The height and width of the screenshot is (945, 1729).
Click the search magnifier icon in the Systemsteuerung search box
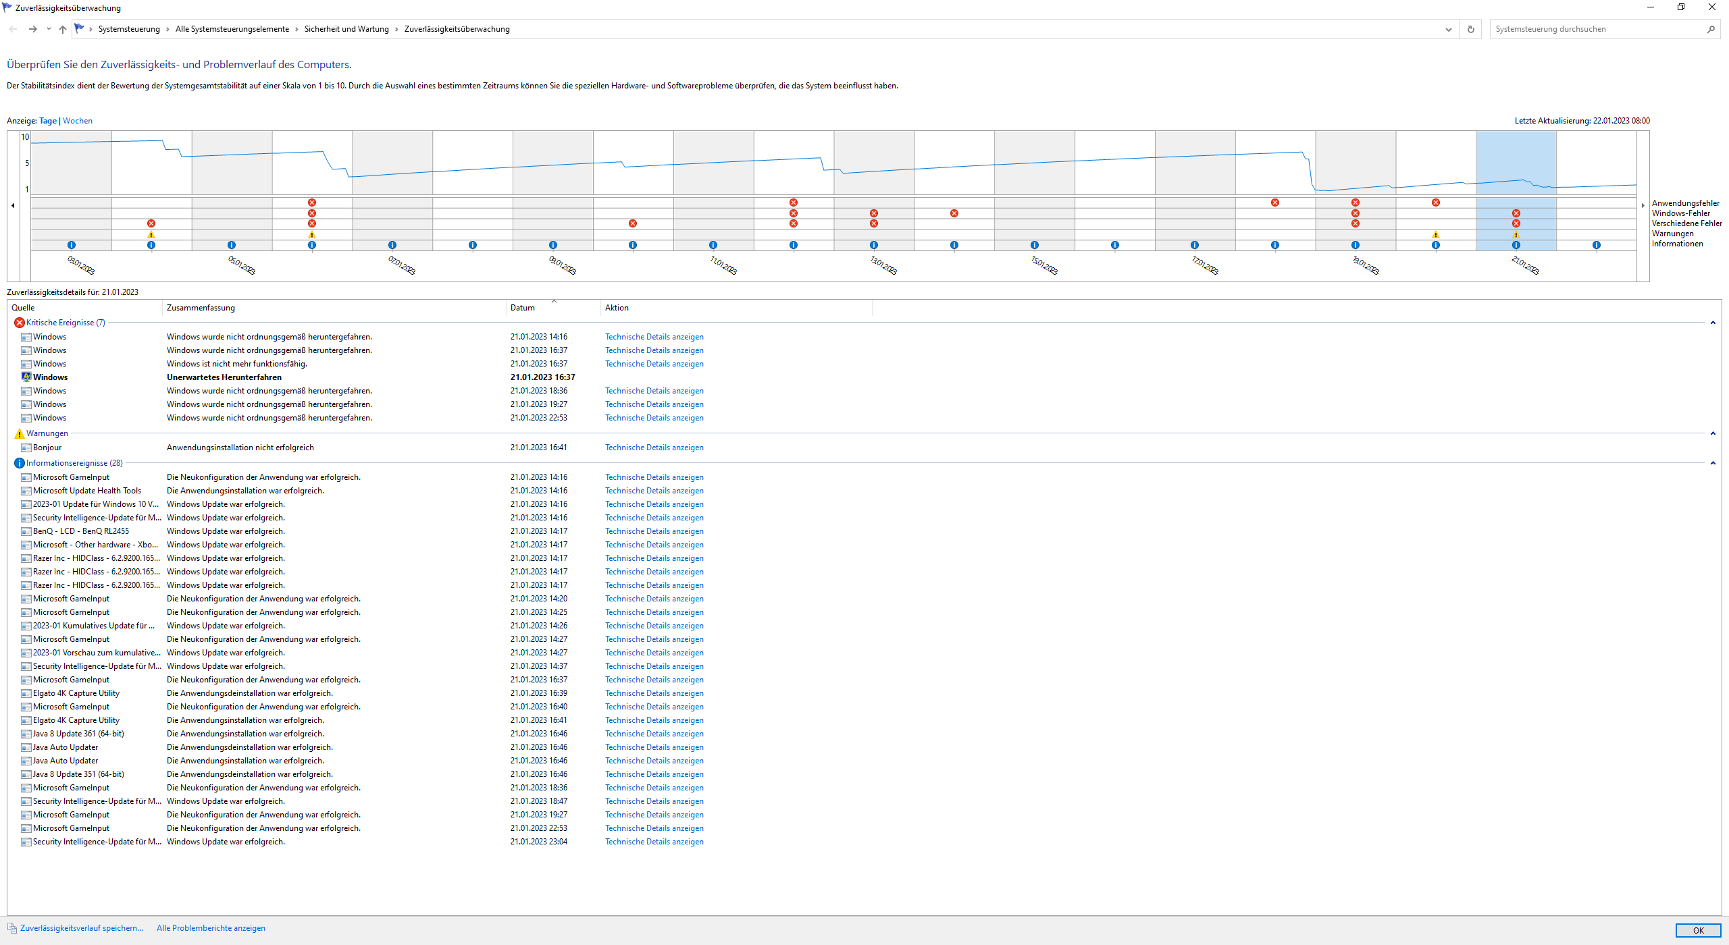click(x=1710, y=29)
